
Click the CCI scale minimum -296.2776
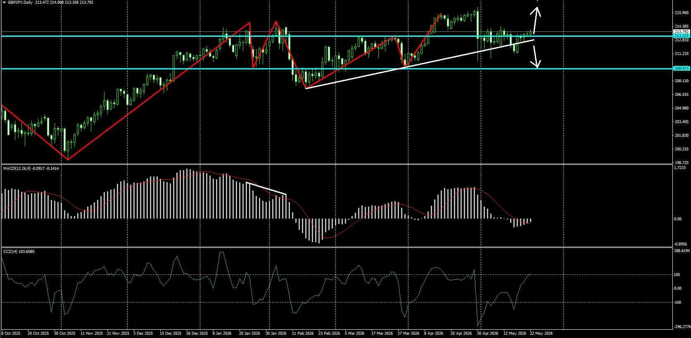(x=682, y=327)
